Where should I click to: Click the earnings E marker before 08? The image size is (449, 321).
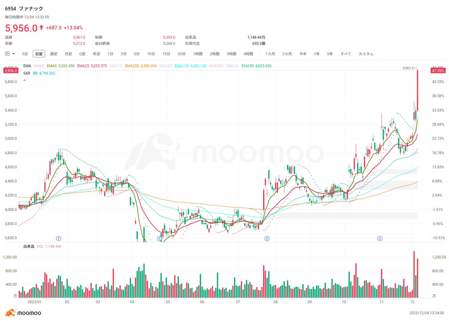267,239
